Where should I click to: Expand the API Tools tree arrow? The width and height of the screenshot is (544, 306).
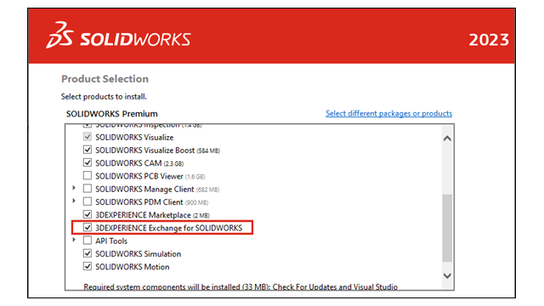[74, 240]
